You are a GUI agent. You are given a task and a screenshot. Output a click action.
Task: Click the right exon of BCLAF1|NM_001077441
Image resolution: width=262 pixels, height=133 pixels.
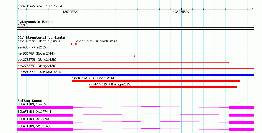pyautogui.click(x=241, y=115)
